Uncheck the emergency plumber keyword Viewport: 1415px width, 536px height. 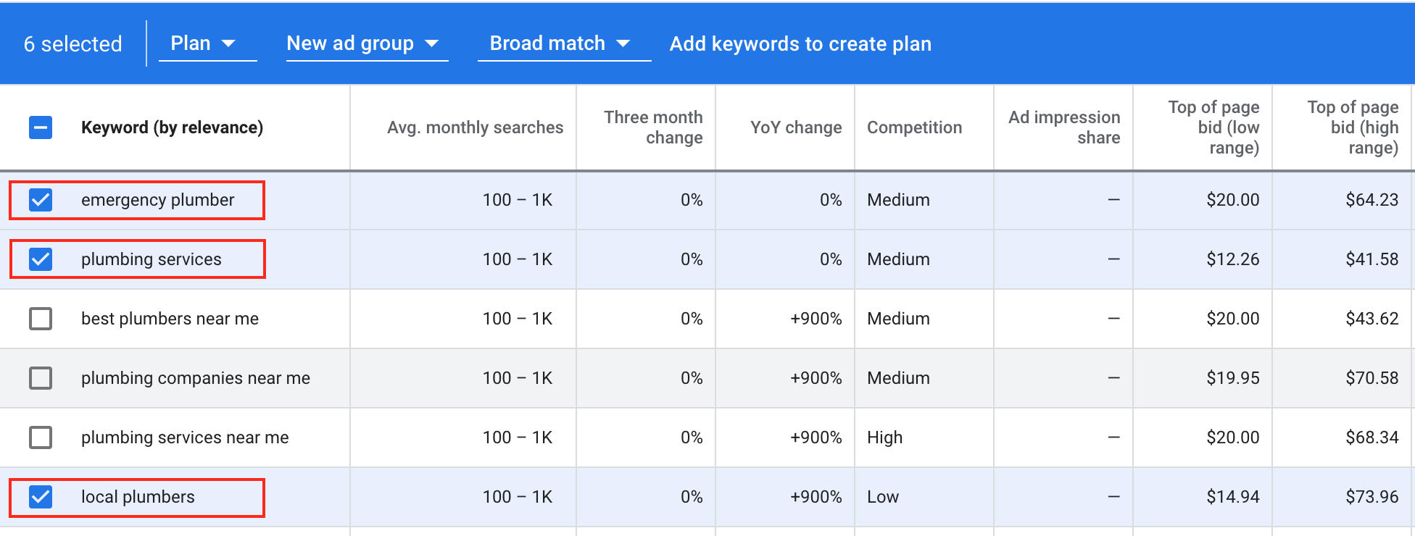41,200
